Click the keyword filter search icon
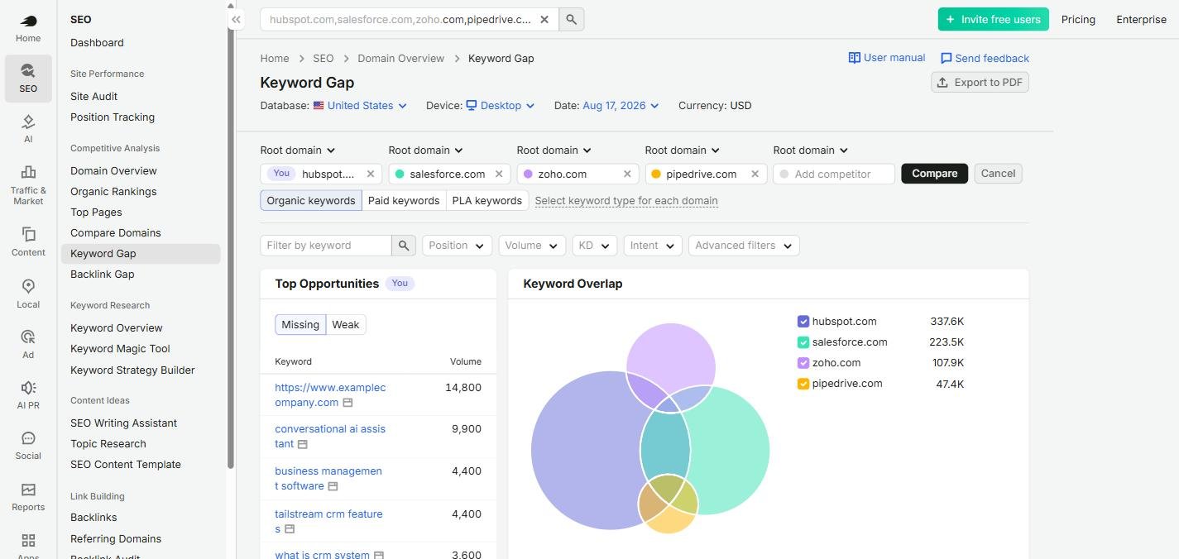The height and width of the screenshot is (559, 1179). pyautogui.click(x=404, y=246)
